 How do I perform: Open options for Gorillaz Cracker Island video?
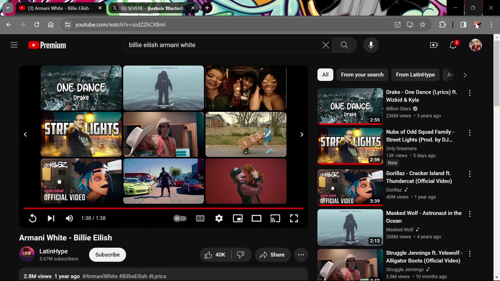(470, 174)
